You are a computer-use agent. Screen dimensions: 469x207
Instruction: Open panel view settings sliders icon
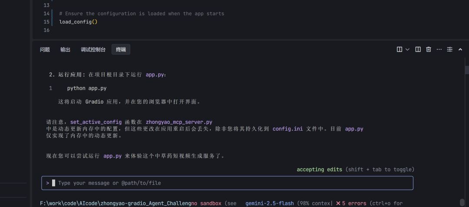pyautogui.click(x=450, y=49)
